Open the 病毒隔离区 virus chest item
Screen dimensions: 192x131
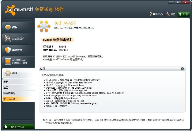tap(19, 93)
